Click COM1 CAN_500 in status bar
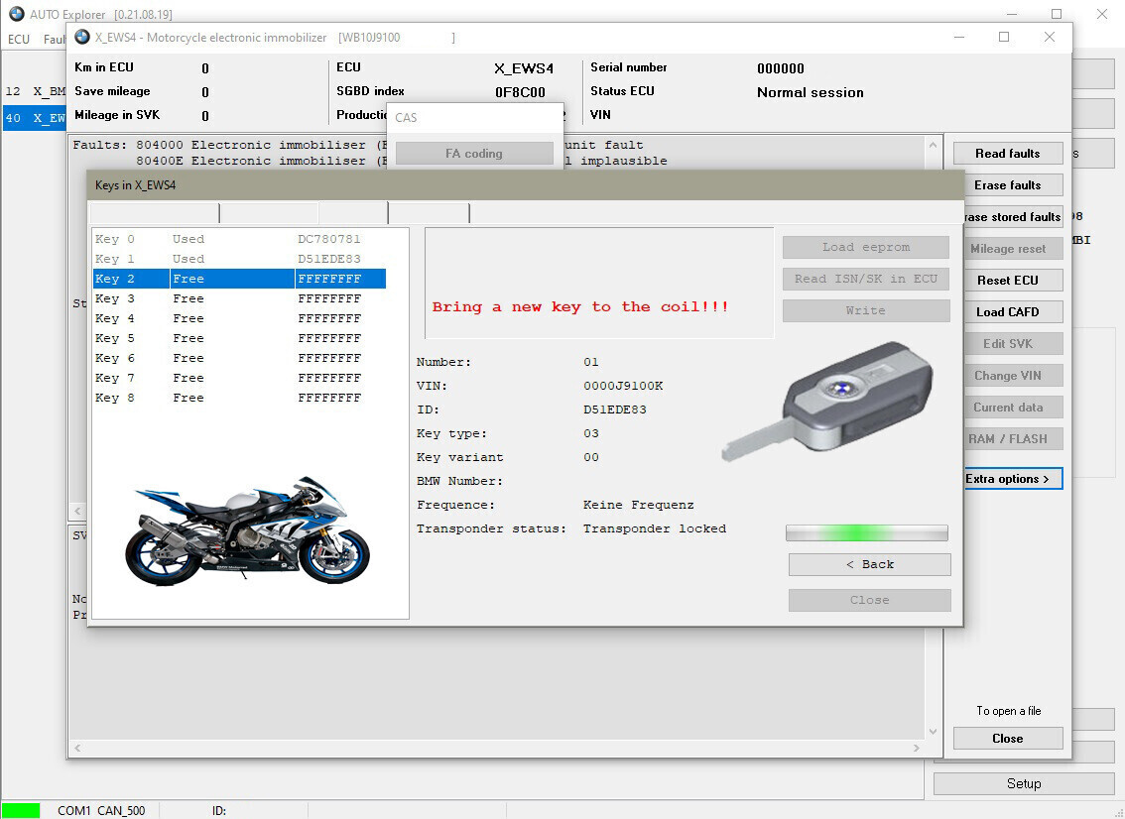This screenshot has width=1125, height=819. (x=101, y=811)
